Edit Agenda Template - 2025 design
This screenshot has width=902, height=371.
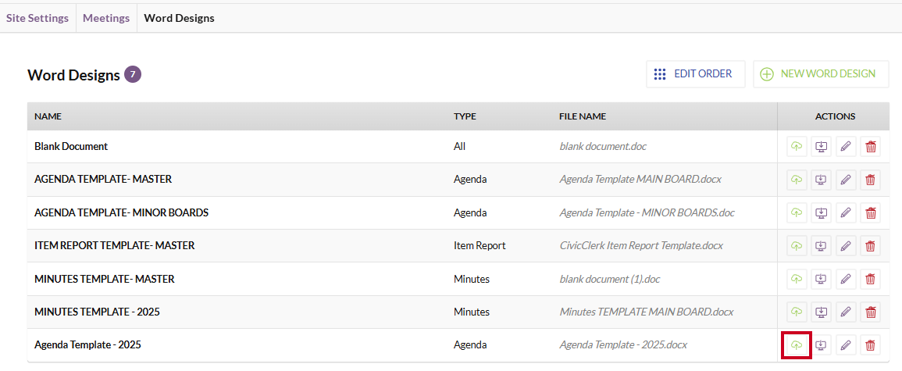coord(846,345)
